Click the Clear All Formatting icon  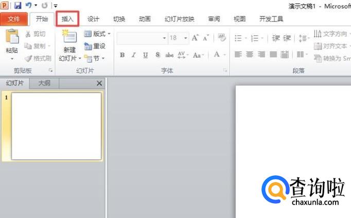coord(222,38)
